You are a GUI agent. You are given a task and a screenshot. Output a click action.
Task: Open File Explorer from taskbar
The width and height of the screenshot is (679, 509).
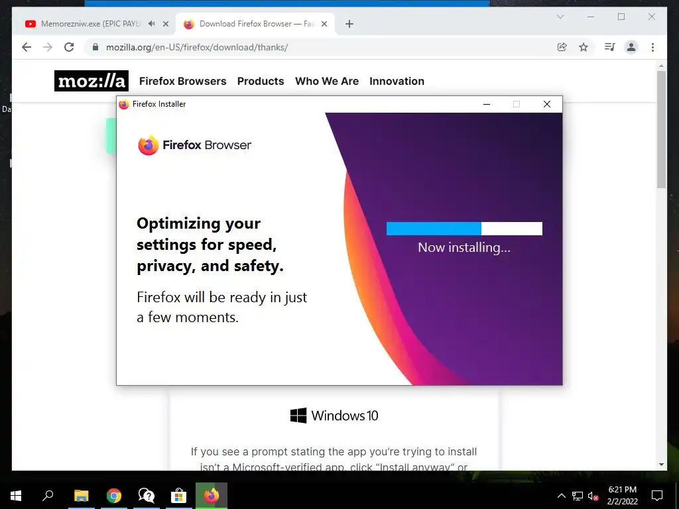pyautogui.click(x=81, y=496)
